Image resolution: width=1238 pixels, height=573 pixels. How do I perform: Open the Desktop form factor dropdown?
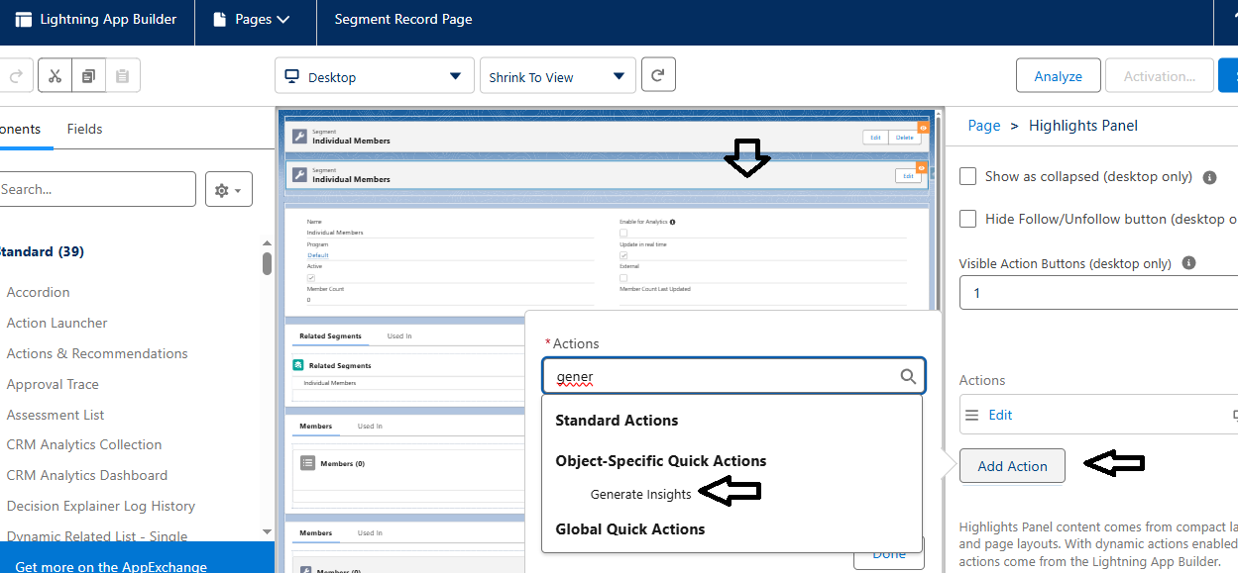point(374,76)
